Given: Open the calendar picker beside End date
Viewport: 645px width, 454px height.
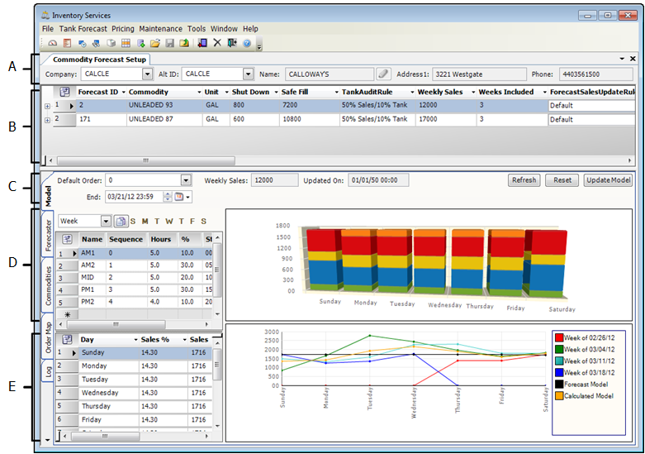Looking at the screenshot, I should [180, 197].
